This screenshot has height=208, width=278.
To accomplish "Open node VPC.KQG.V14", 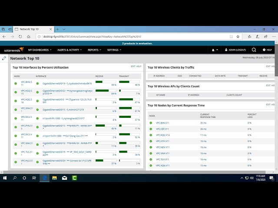I will (162, 135).
